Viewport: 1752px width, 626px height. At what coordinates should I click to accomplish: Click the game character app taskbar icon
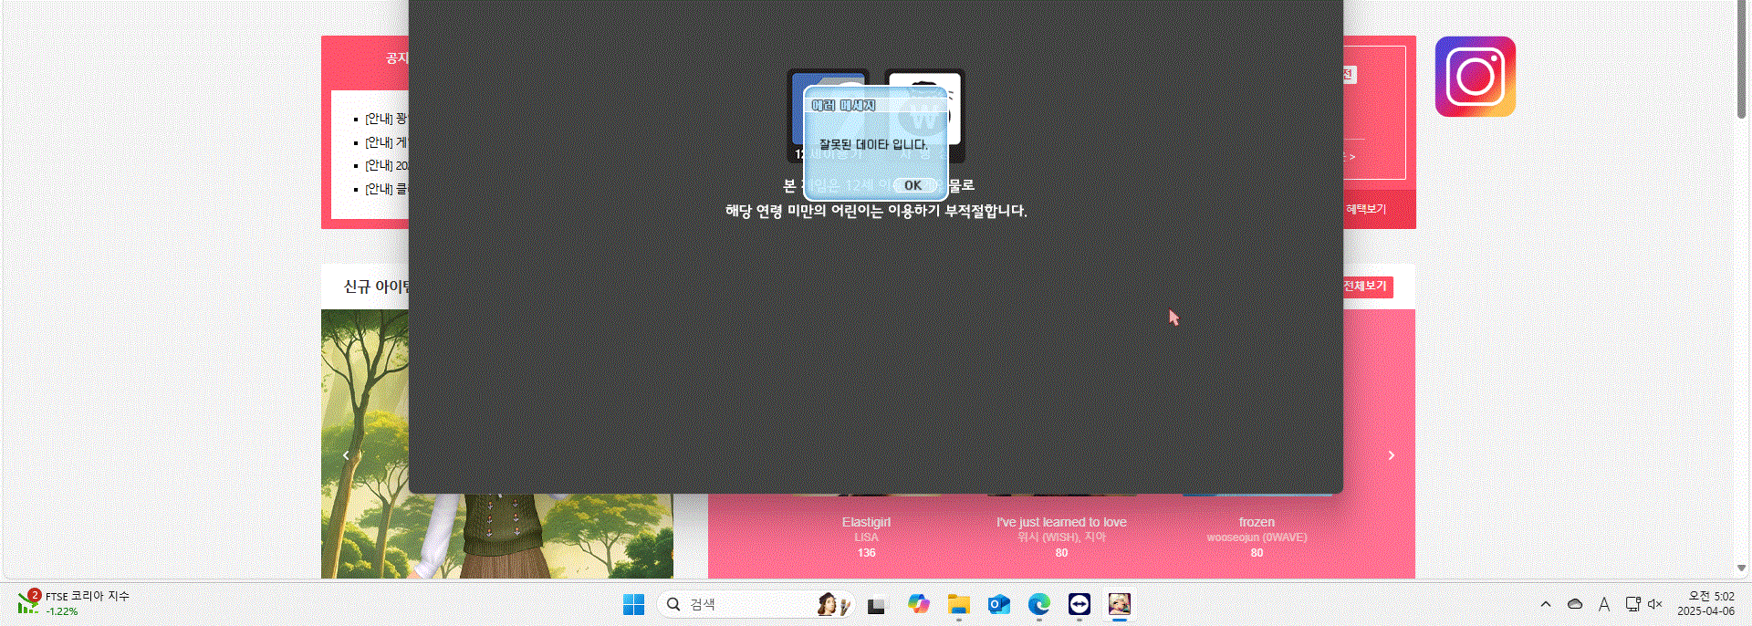(1119, 604)
